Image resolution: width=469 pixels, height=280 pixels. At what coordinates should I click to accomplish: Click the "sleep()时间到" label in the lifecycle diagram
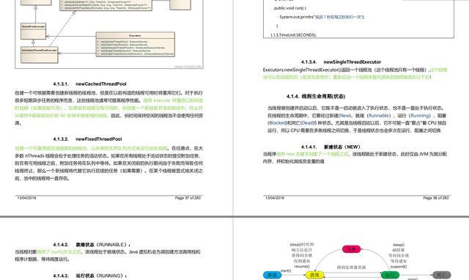click(x=302, y=244)
